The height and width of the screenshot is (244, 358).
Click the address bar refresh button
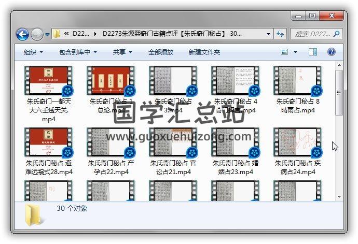pyautogui.click(x=280, y=34)
